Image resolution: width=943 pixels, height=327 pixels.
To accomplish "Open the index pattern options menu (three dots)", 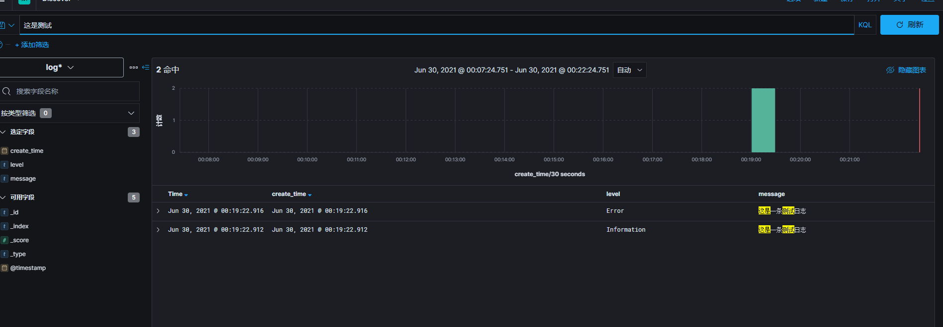I will point(134,67).
